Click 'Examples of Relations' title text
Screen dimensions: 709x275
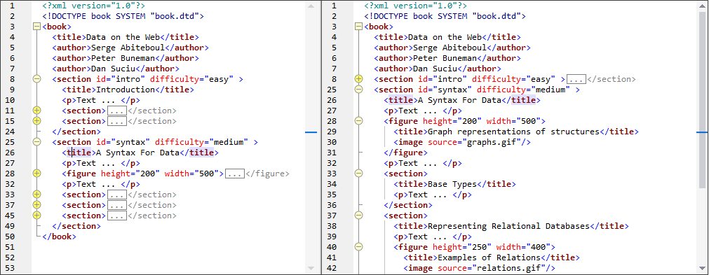coord(489,258)
